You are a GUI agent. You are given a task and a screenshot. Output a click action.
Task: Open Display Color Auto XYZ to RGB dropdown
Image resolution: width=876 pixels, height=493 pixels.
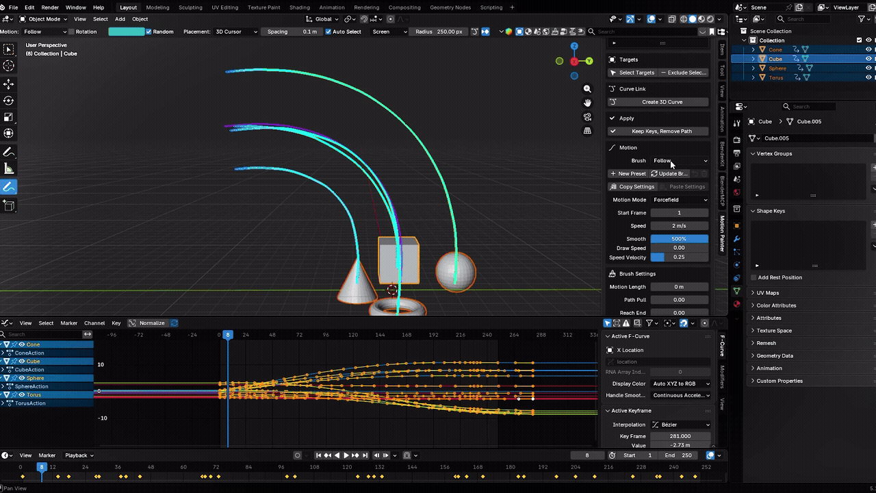tap(680, 383)
